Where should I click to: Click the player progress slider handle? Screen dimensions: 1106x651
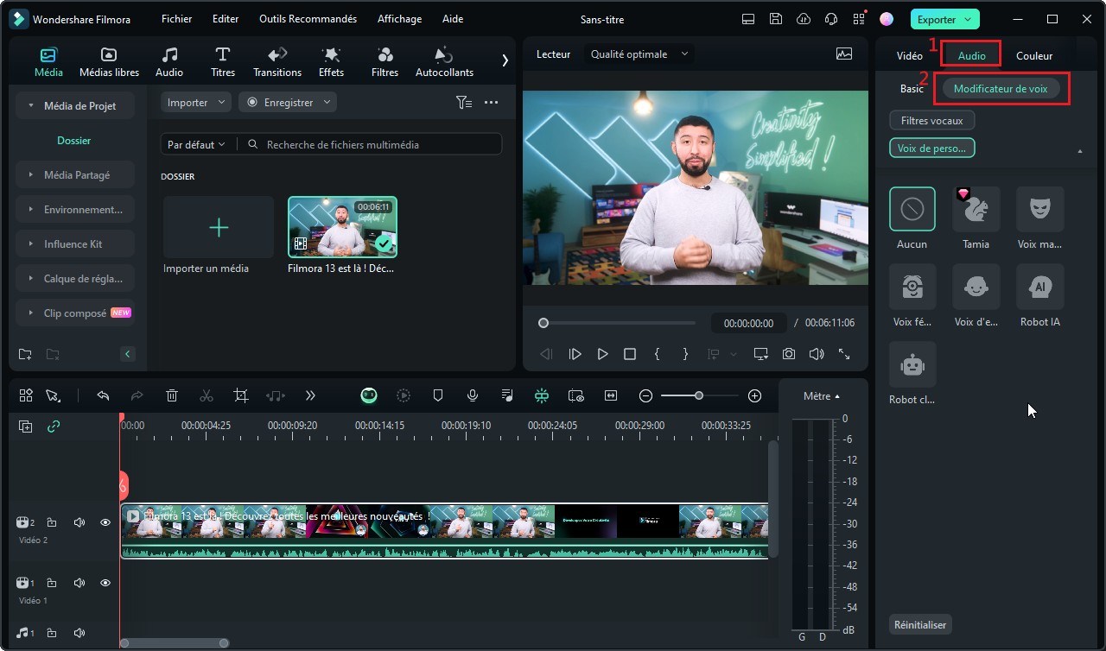(543, 323)
